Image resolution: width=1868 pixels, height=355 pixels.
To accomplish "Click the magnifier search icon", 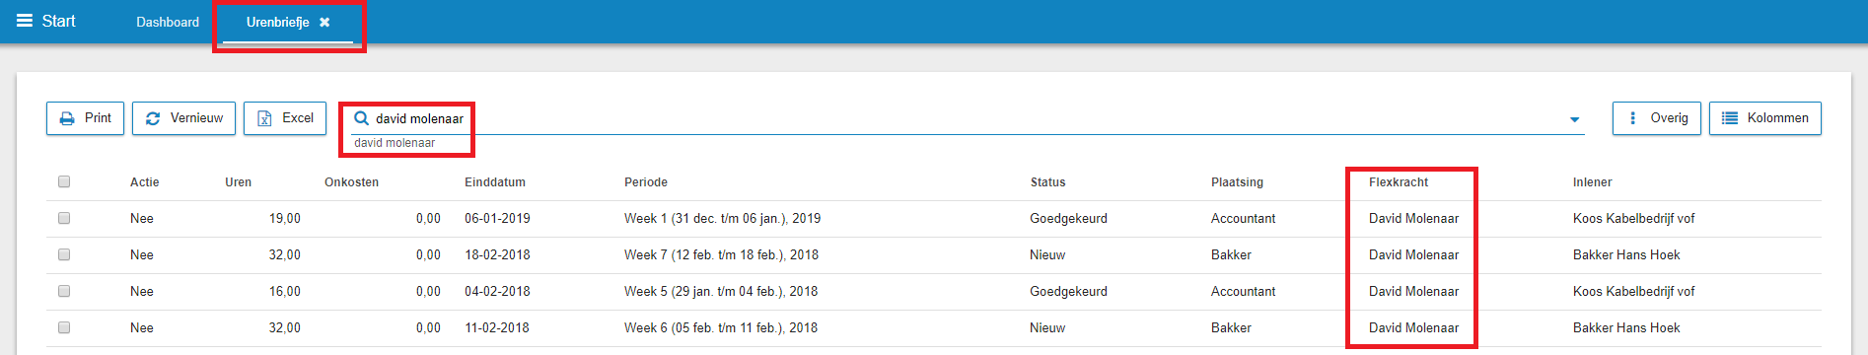I will point(361,118).
